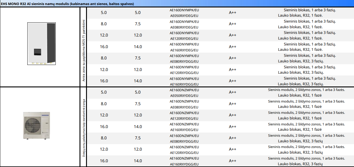
Task: Click Lauko blokas, R32, 1 fazė in DNZMPK / AE160RXYDEG row
Action: click(300, 130)
